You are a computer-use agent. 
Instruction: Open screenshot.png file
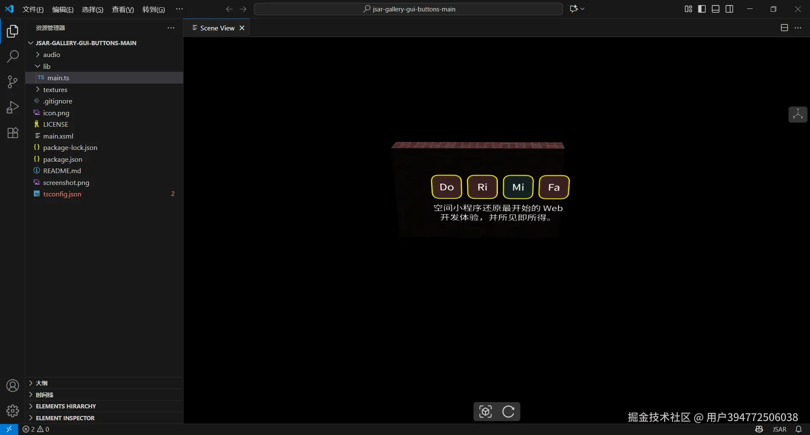click(x=104, y=182)
